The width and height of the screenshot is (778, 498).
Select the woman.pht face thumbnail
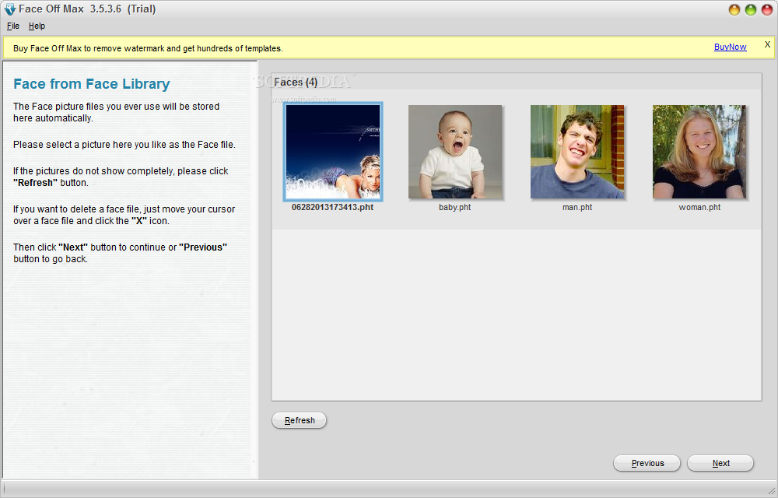coord(699,152)
